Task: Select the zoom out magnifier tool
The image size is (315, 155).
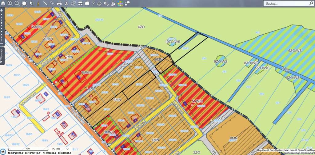Action: point(17,3)
